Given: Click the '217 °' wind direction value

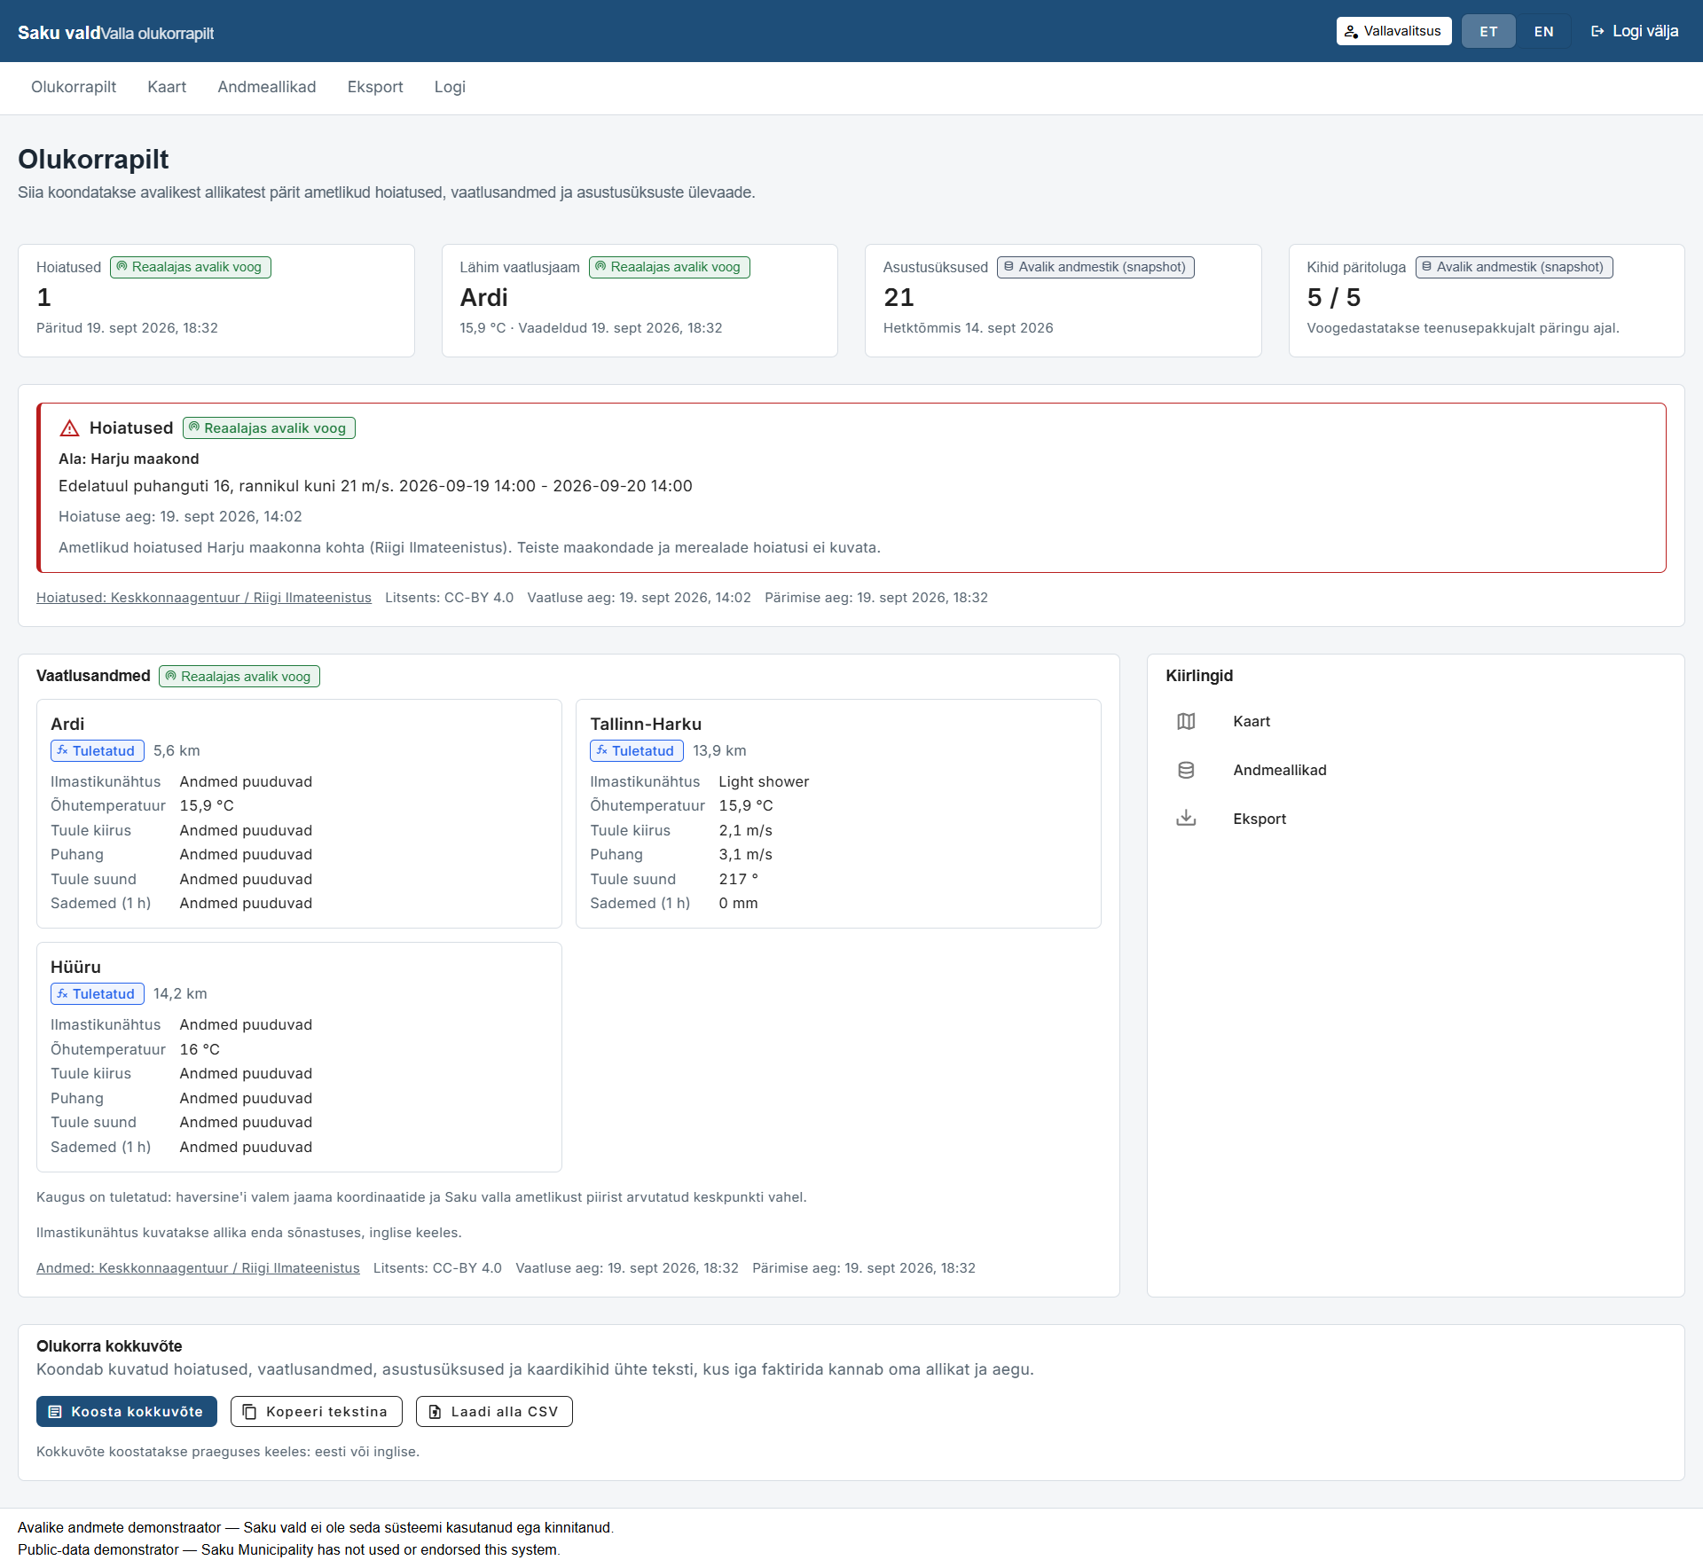Looking at the screenshot, I should (x=738, y=880).
